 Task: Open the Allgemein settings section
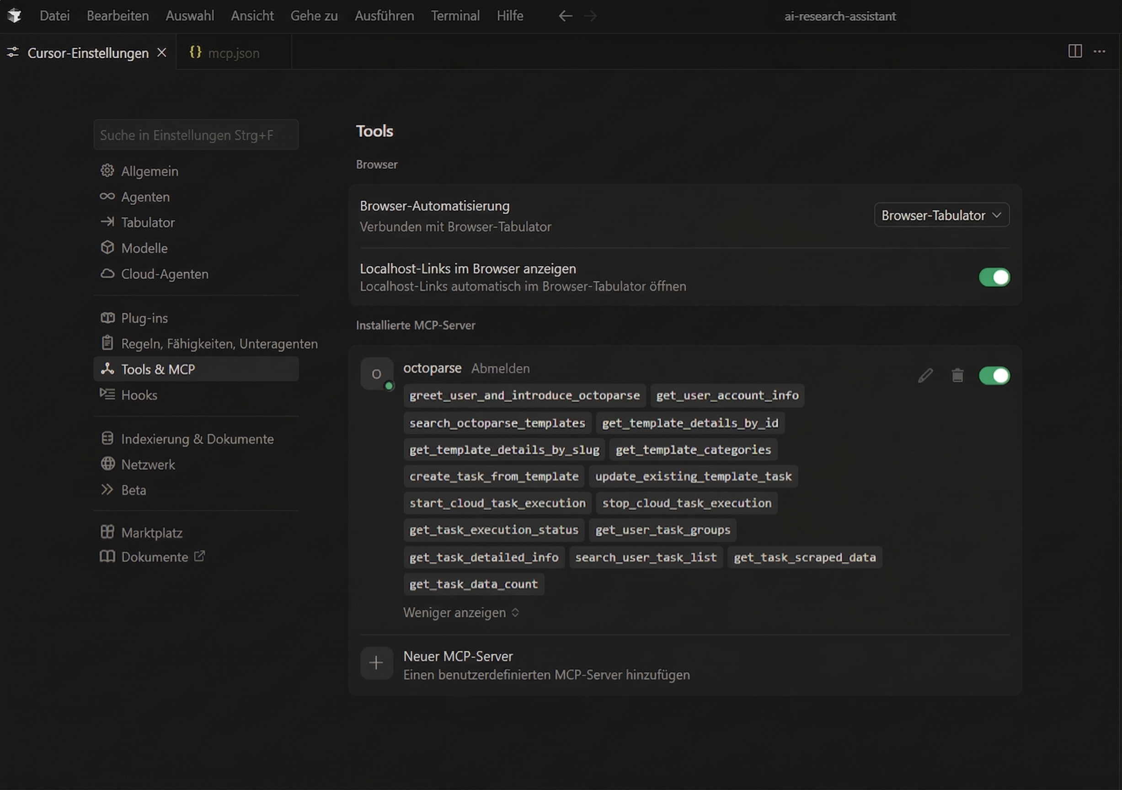point(149,171)
